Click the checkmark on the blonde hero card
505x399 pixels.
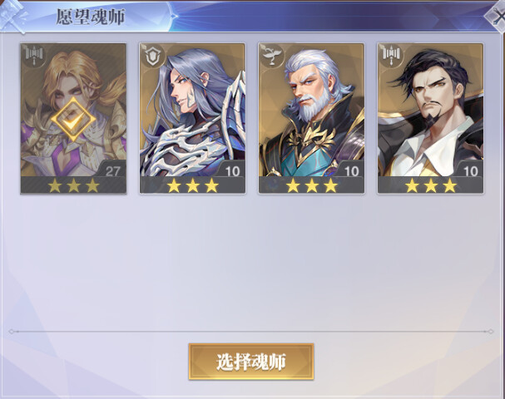click(73, 120)
